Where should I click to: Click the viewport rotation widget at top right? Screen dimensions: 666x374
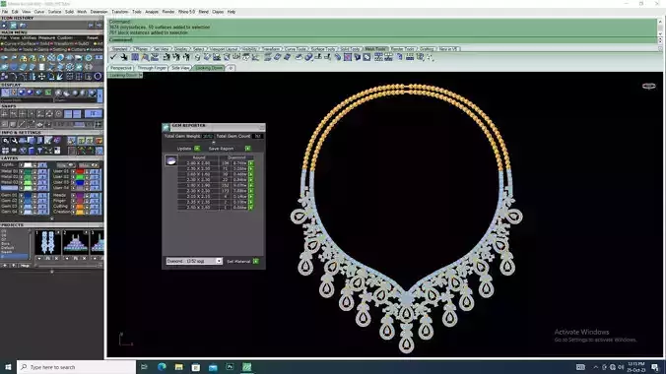tap(648, 87)
